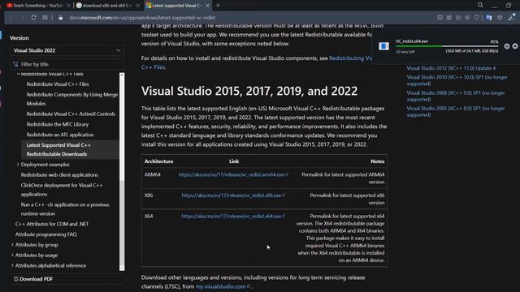Click the padlock site security icon
Viewport: 520px width, 292px height.
coord(61,18)
